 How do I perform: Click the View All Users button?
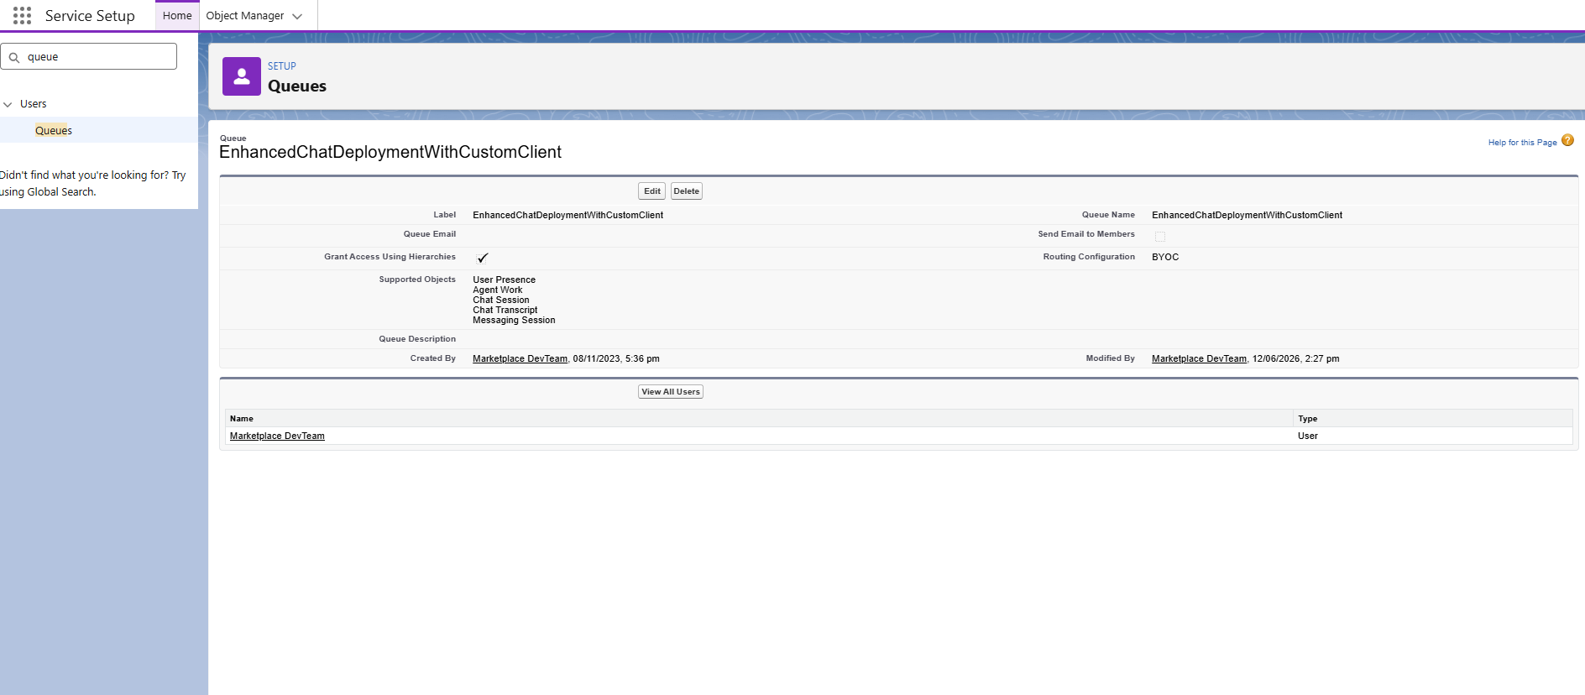pyautogui.click(x=671, y=392)
